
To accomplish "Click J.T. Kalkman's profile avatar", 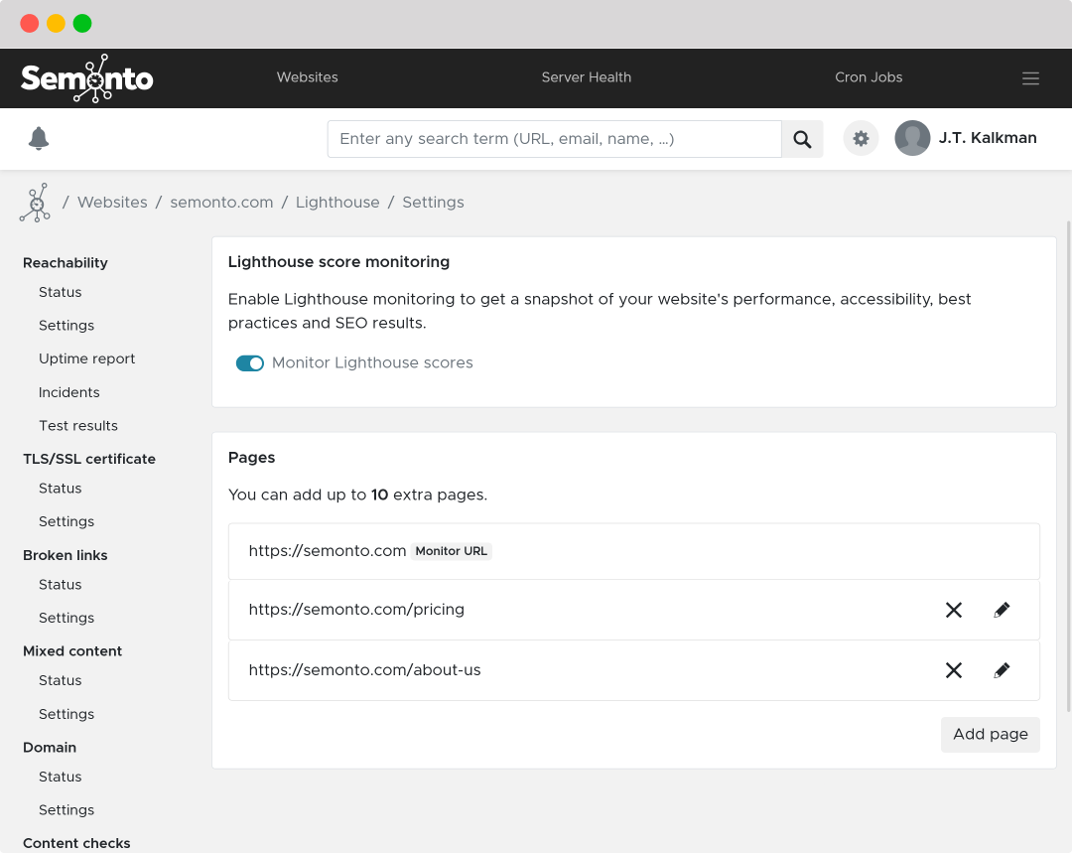I will point(912,138).
